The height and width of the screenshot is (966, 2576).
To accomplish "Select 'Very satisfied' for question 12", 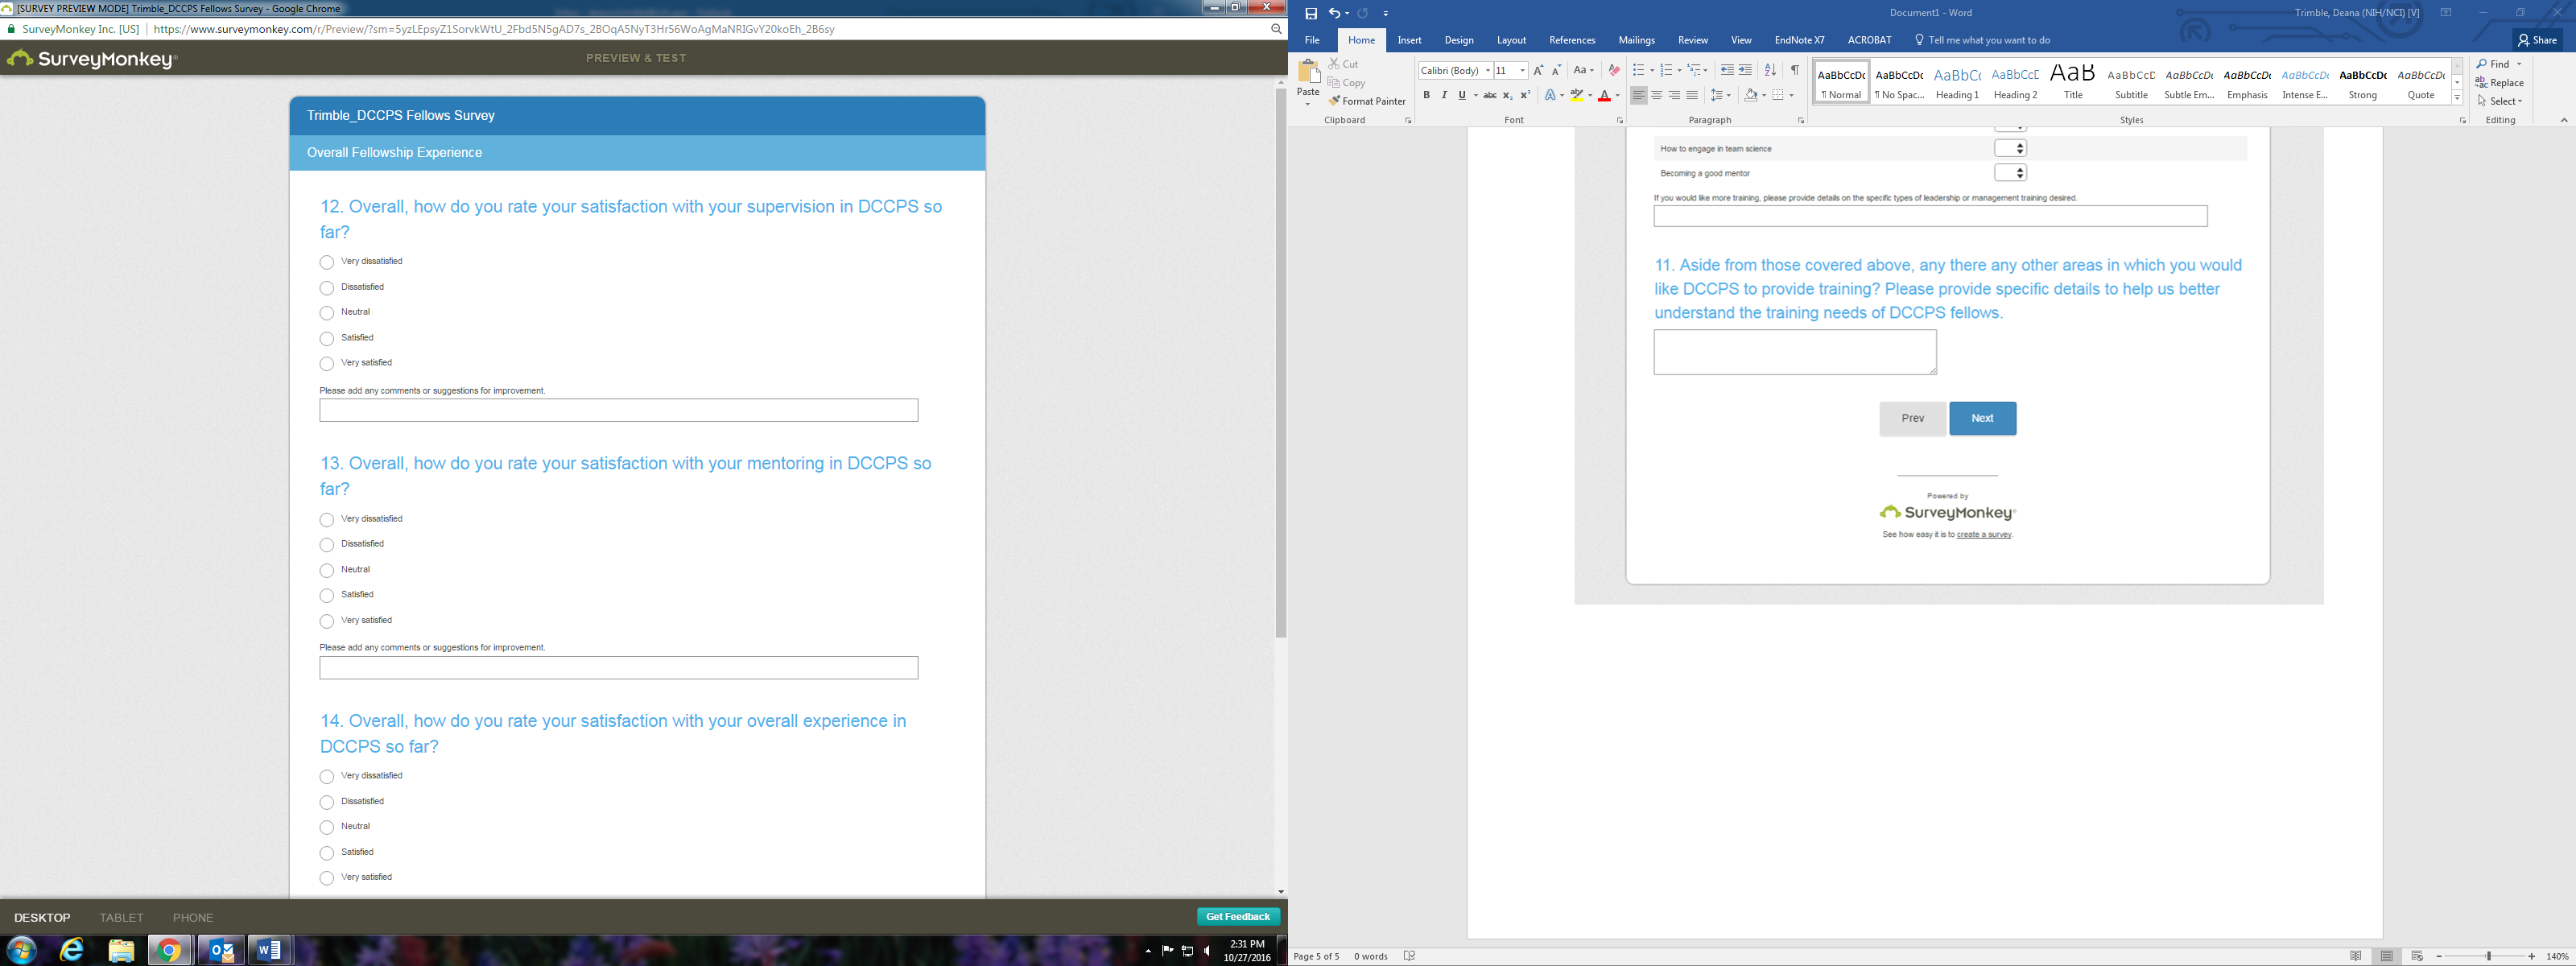I will 327,364.
